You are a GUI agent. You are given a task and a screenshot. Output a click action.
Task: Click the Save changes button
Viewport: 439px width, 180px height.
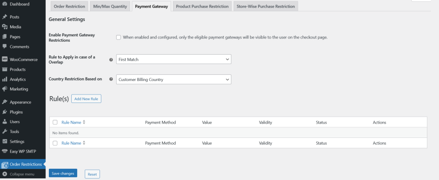(x=63, y=173)
